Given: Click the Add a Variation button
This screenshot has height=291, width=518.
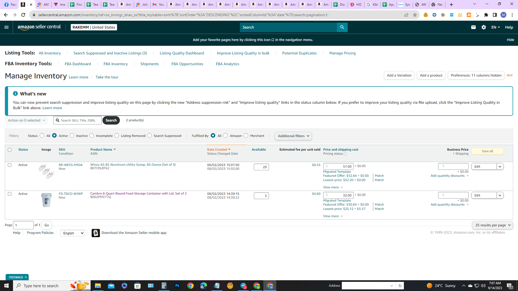Looking at the screenshot, I should pos(399,75).
